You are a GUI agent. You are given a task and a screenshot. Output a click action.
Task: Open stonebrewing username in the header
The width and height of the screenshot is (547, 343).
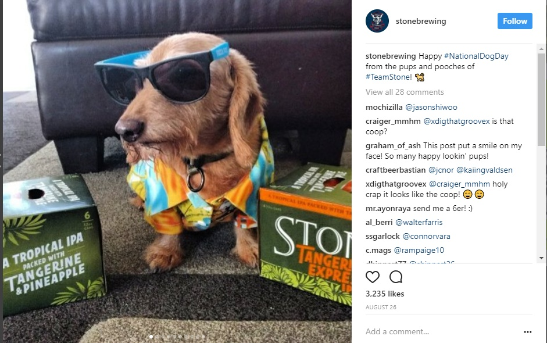pos(421,22)
